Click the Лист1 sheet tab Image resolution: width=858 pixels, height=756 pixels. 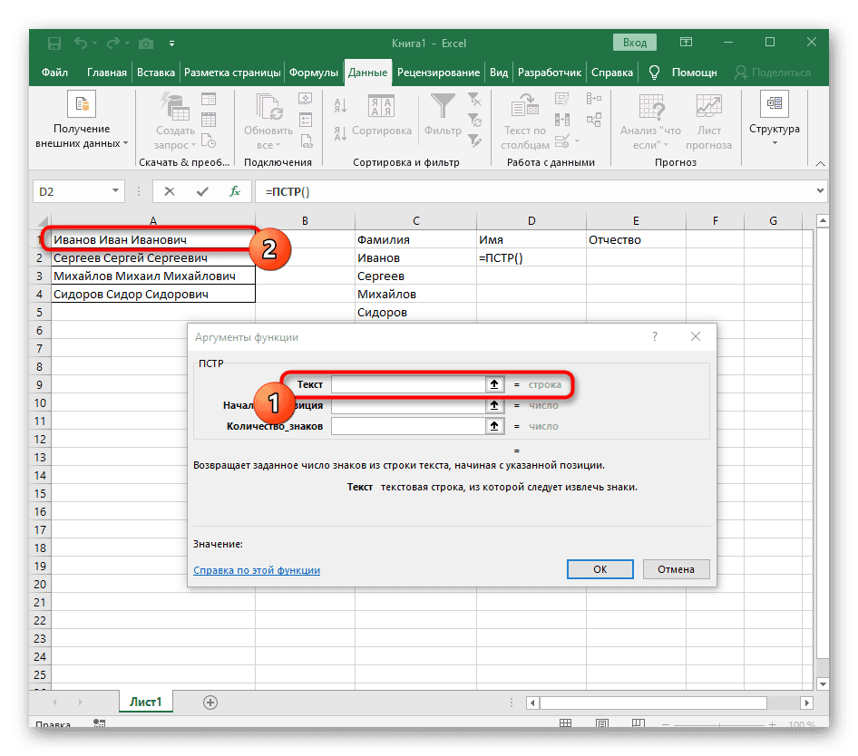click(146, 702)
